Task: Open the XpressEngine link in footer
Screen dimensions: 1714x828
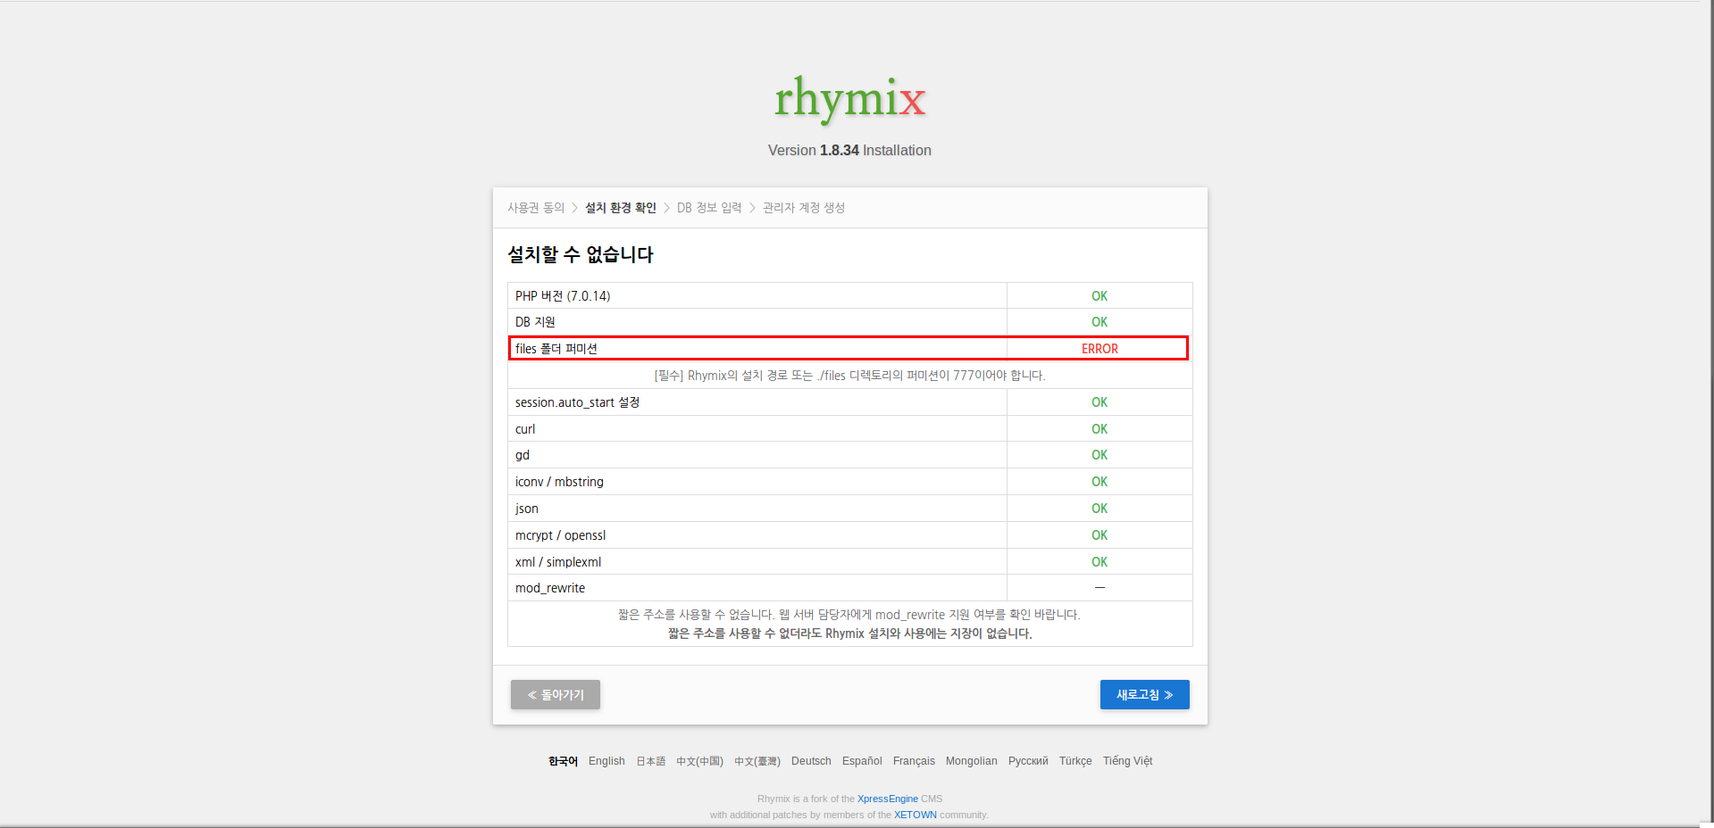Action: coord(888,799)
